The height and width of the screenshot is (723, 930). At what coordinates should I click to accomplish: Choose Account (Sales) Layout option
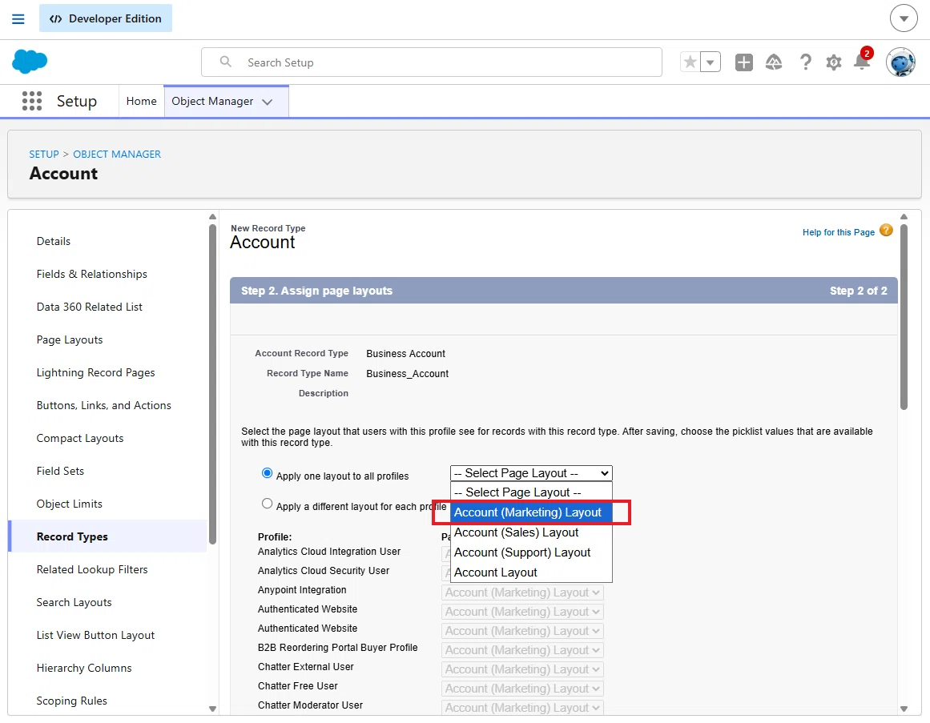[x=531, y=532]
